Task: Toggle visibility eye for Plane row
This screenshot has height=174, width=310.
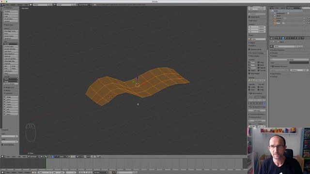Action: pyautogui.click(x=304, y=23)
